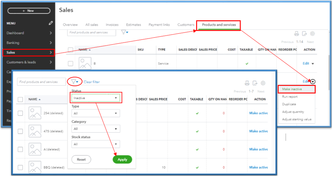Click product B image thumbnail
The image size is (332, 176).
(85, 63)
